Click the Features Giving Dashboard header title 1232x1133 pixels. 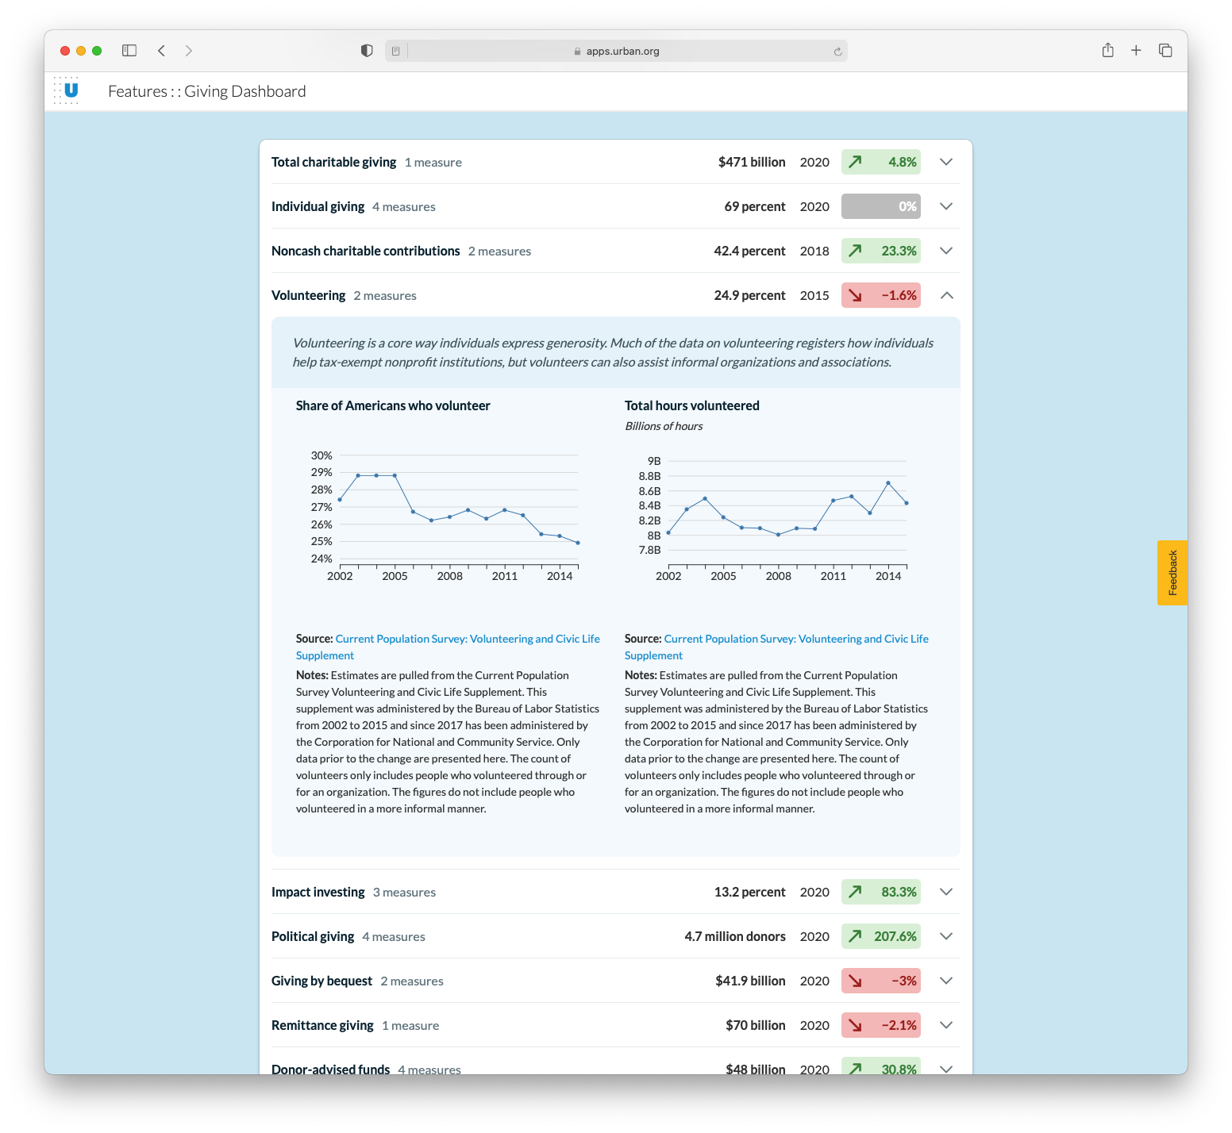(207, 90)
